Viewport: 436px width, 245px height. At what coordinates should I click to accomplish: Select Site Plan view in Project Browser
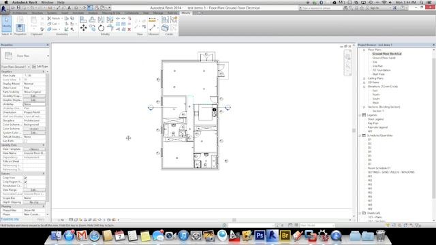coord(377,66)
